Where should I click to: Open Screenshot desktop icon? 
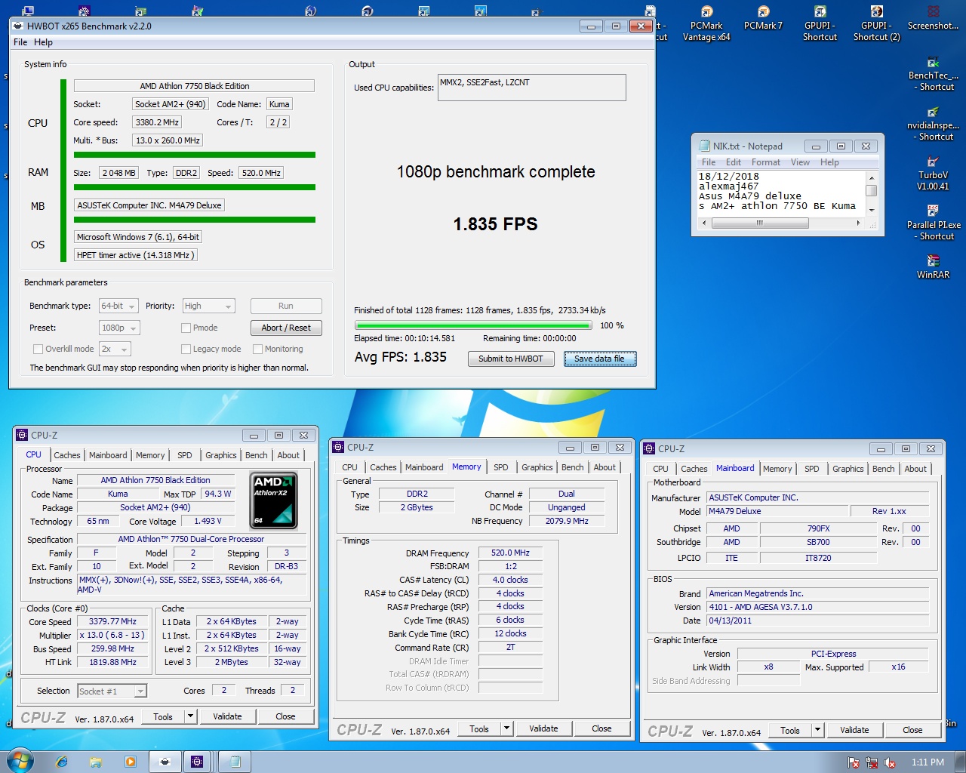[x=933, y=19]
